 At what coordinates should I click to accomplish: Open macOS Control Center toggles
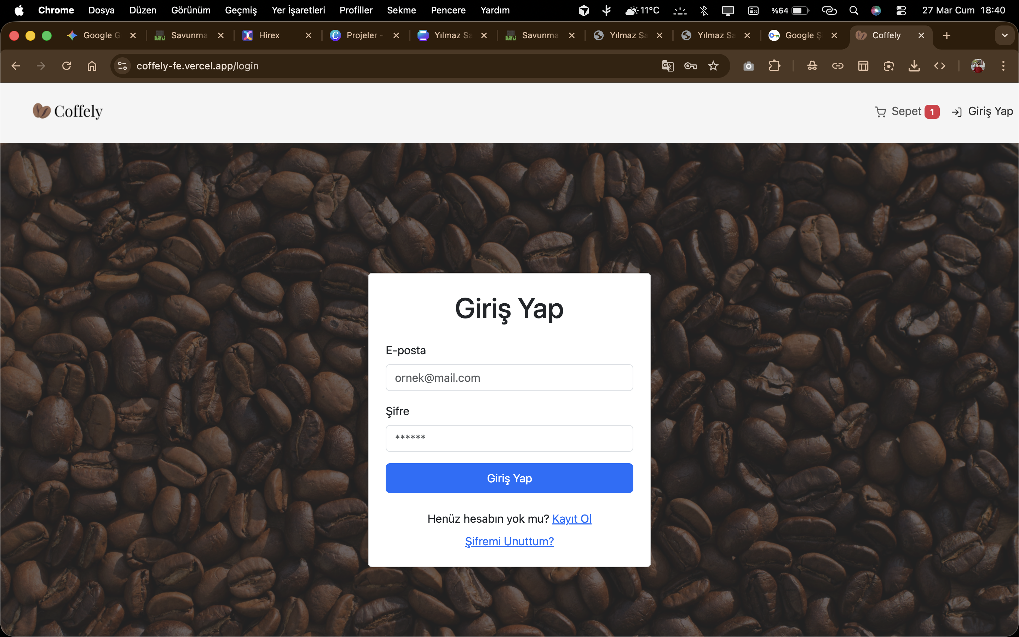tap(901, 11)
